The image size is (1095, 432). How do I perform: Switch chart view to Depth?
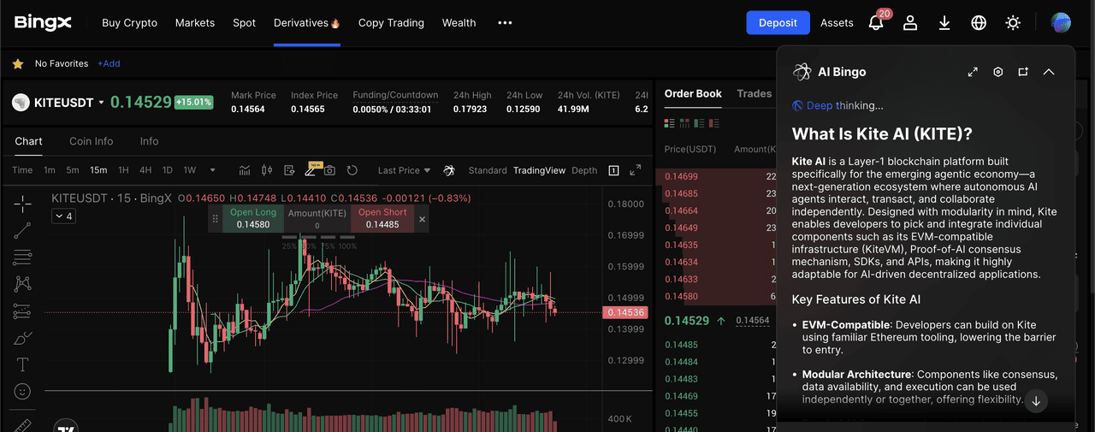(584, 170)
